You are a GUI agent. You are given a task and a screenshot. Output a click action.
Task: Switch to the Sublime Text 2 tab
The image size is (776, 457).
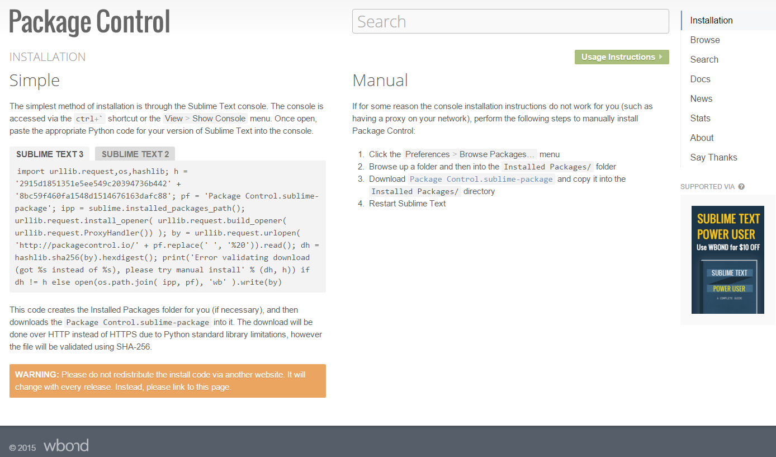(135, 154)
